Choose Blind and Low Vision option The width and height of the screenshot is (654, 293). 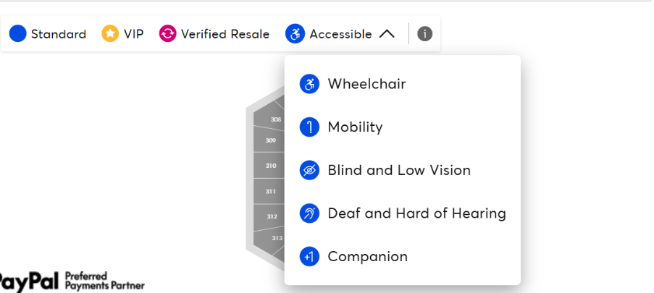(x=399, y=171)
